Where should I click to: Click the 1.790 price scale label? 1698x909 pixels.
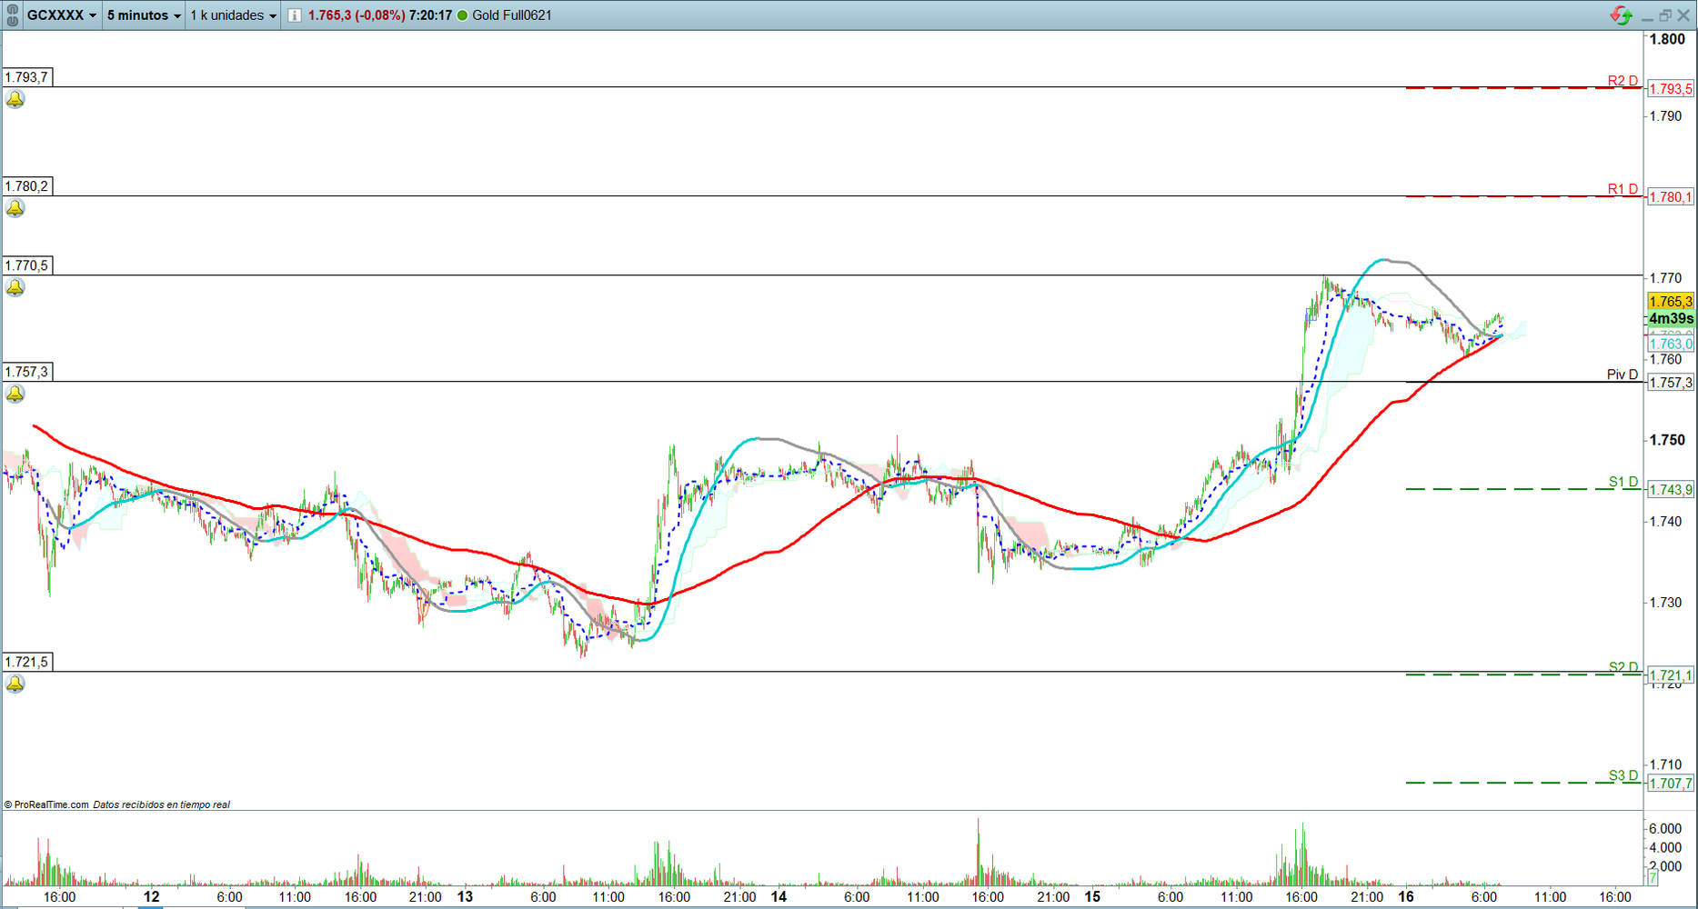(1666, 116)
